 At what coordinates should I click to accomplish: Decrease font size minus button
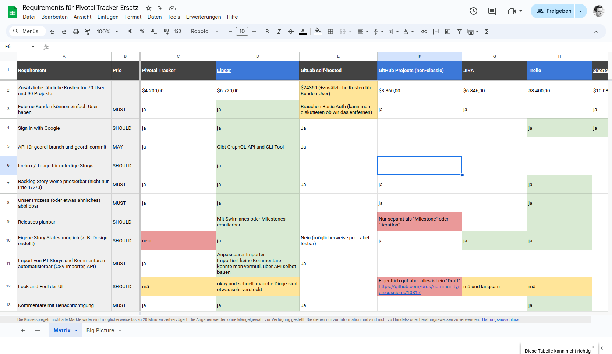230,31
